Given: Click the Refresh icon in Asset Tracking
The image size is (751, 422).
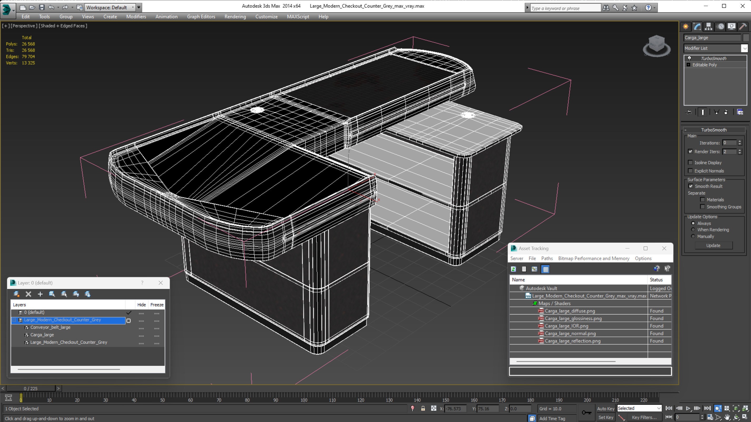Looking at the screenshot, I should coord(513,269).
